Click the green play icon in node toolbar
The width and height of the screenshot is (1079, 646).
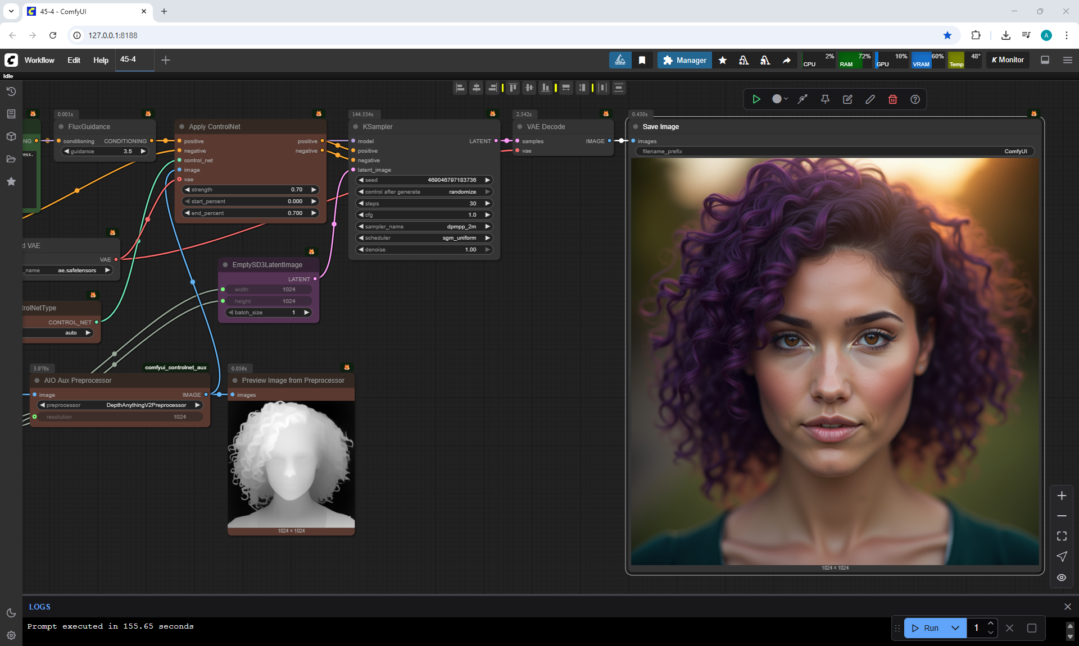click(756, 99)
